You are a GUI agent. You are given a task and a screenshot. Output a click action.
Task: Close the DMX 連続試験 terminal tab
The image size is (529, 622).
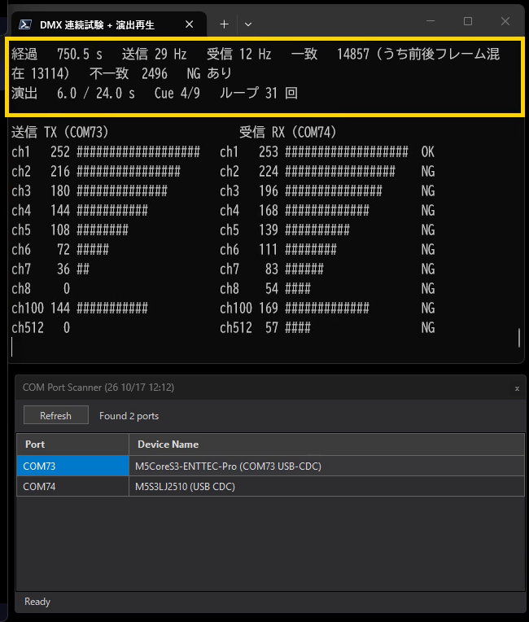[x=190, y=24]
